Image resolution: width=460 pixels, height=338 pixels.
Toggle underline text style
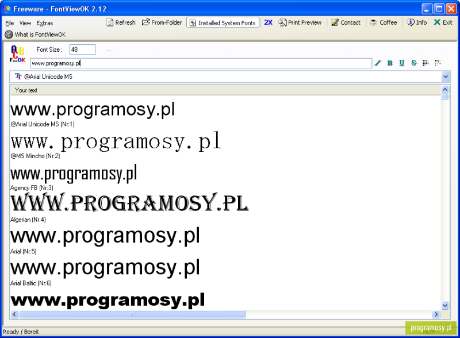tap(402, 63)
